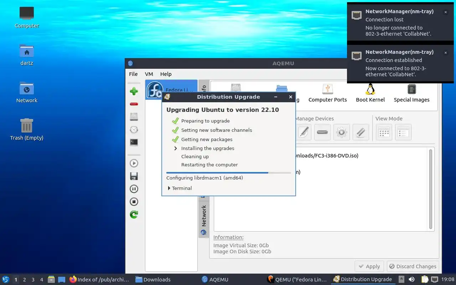This screenshot has height=285, width=456.
Task: Open the Lubuntu application menu in the panel
Action: [x=6, y=279]
